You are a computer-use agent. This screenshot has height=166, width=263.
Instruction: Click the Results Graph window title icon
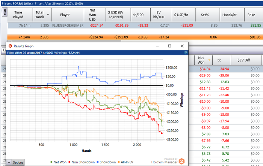[x=10, y=46]
